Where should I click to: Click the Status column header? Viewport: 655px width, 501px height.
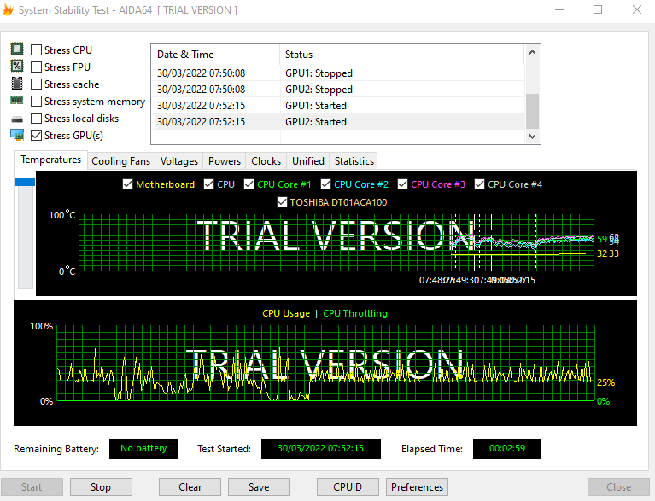point(402,55)
